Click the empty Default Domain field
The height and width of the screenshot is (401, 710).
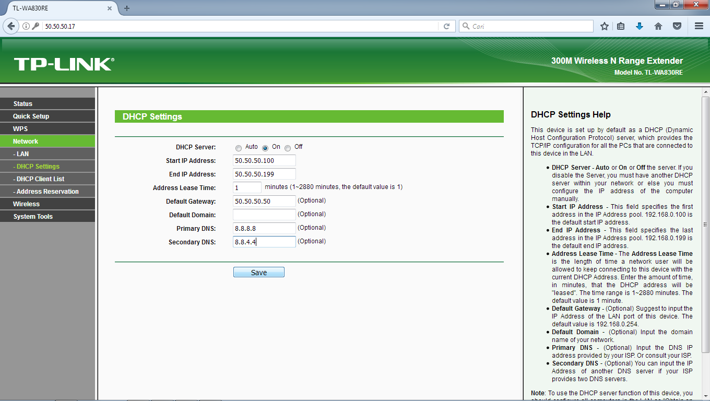point(264,215)
